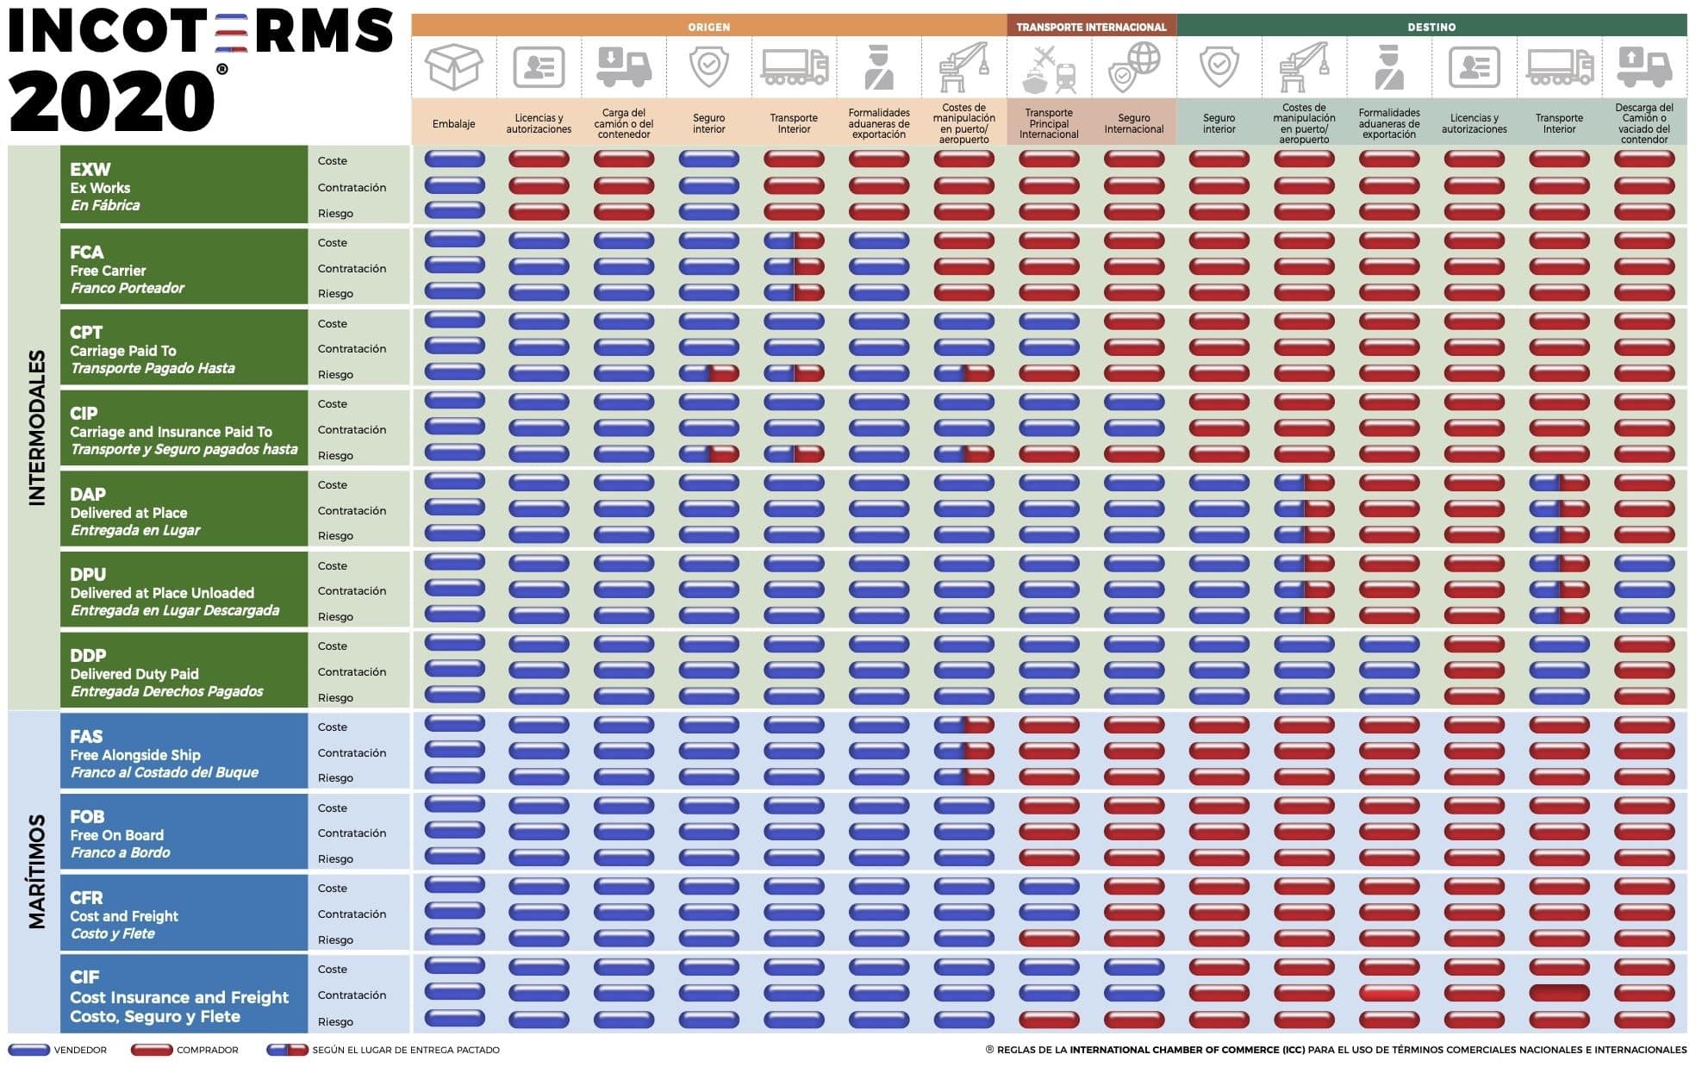Click the Carga del camión o del contenedor heading

pyautogui.click(x=624, y=123)
